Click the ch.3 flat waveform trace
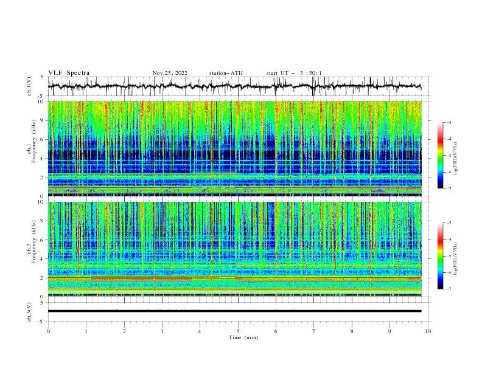Viewport: 482px width, 372px height. pyautogui.click(x=234, y=311)
